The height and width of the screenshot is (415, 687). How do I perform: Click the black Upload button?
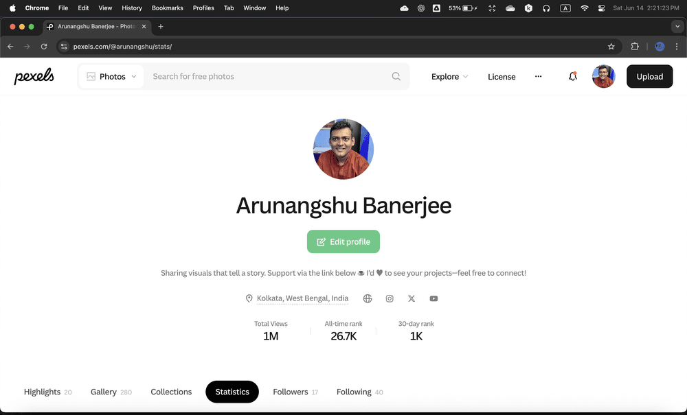649,77
